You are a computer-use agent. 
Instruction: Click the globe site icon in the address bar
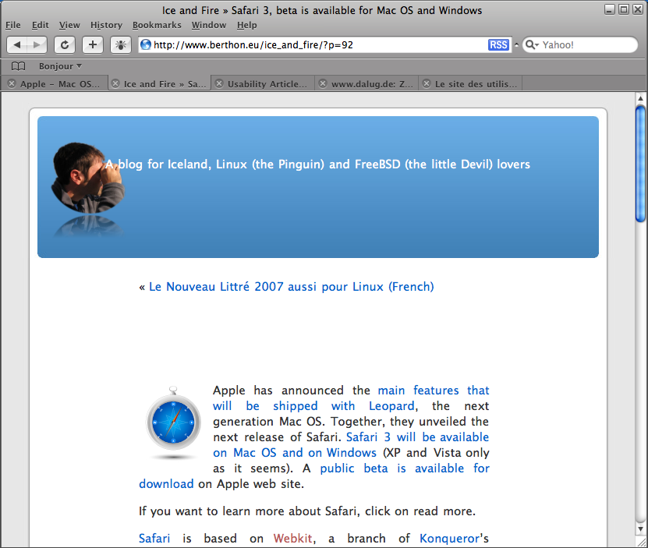[x=146, y=44]
